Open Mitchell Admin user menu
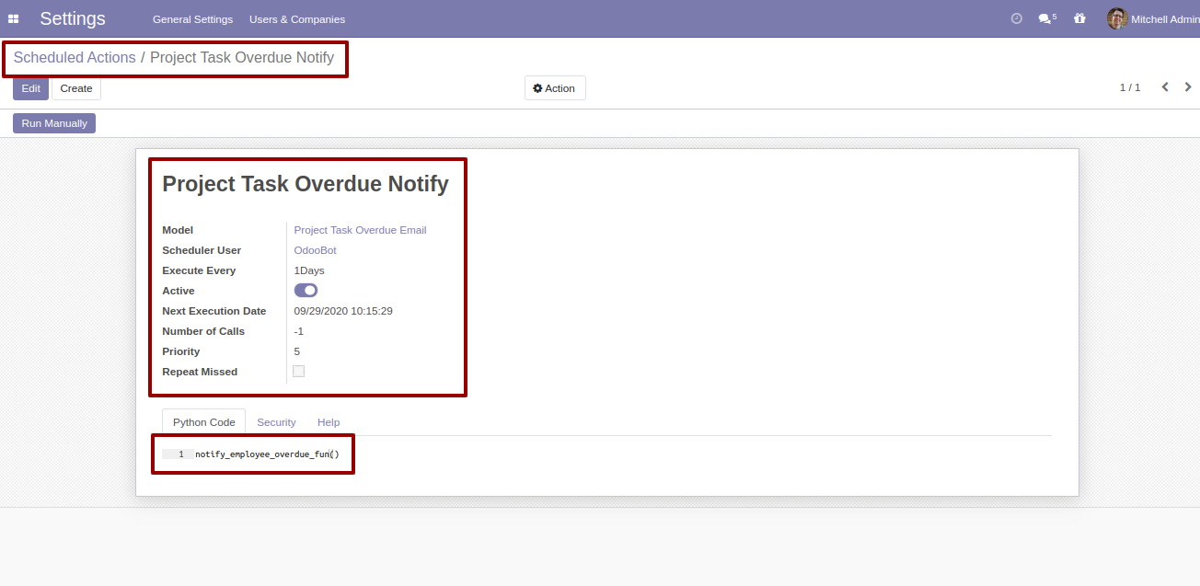This screenshot has height=586, width=1200. [x=1152, y=18]
